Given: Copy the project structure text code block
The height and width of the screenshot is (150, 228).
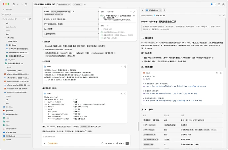Looking at the screenshot, I should (x=125, y=93).
